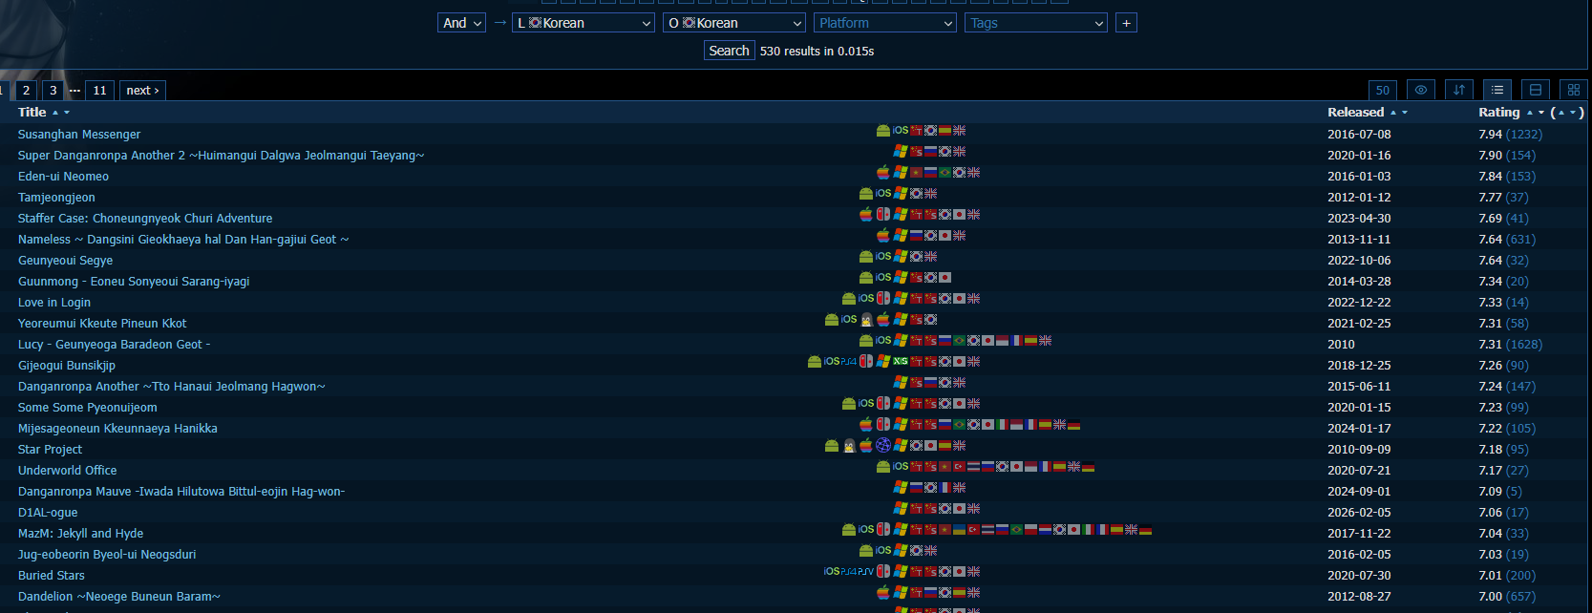Click rating 7.31 (1628) for Lucy
The width and height of the screenshot is (1592, 613).
pyautogui.click(x=1511, y=345)
